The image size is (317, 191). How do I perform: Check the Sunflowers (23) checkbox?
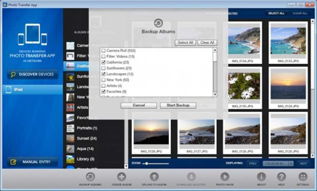(x=103, y=68)
